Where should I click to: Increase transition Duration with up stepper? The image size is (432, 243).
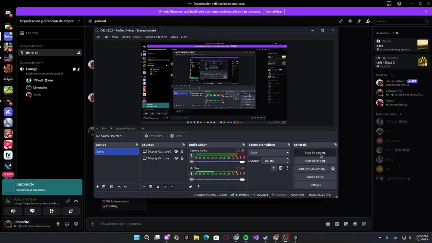(288, 159)
